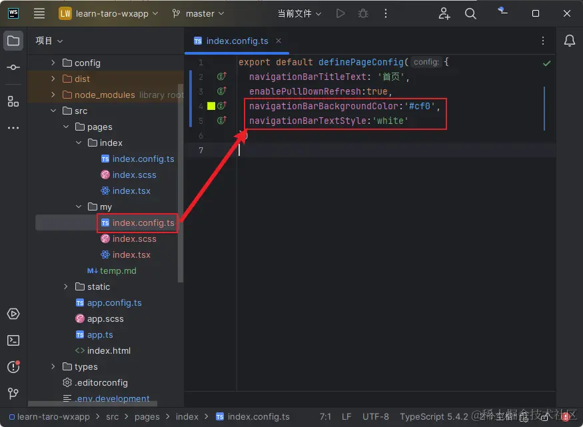Expand the dist folder
This screenshot has width=583, height=427.
53,79
